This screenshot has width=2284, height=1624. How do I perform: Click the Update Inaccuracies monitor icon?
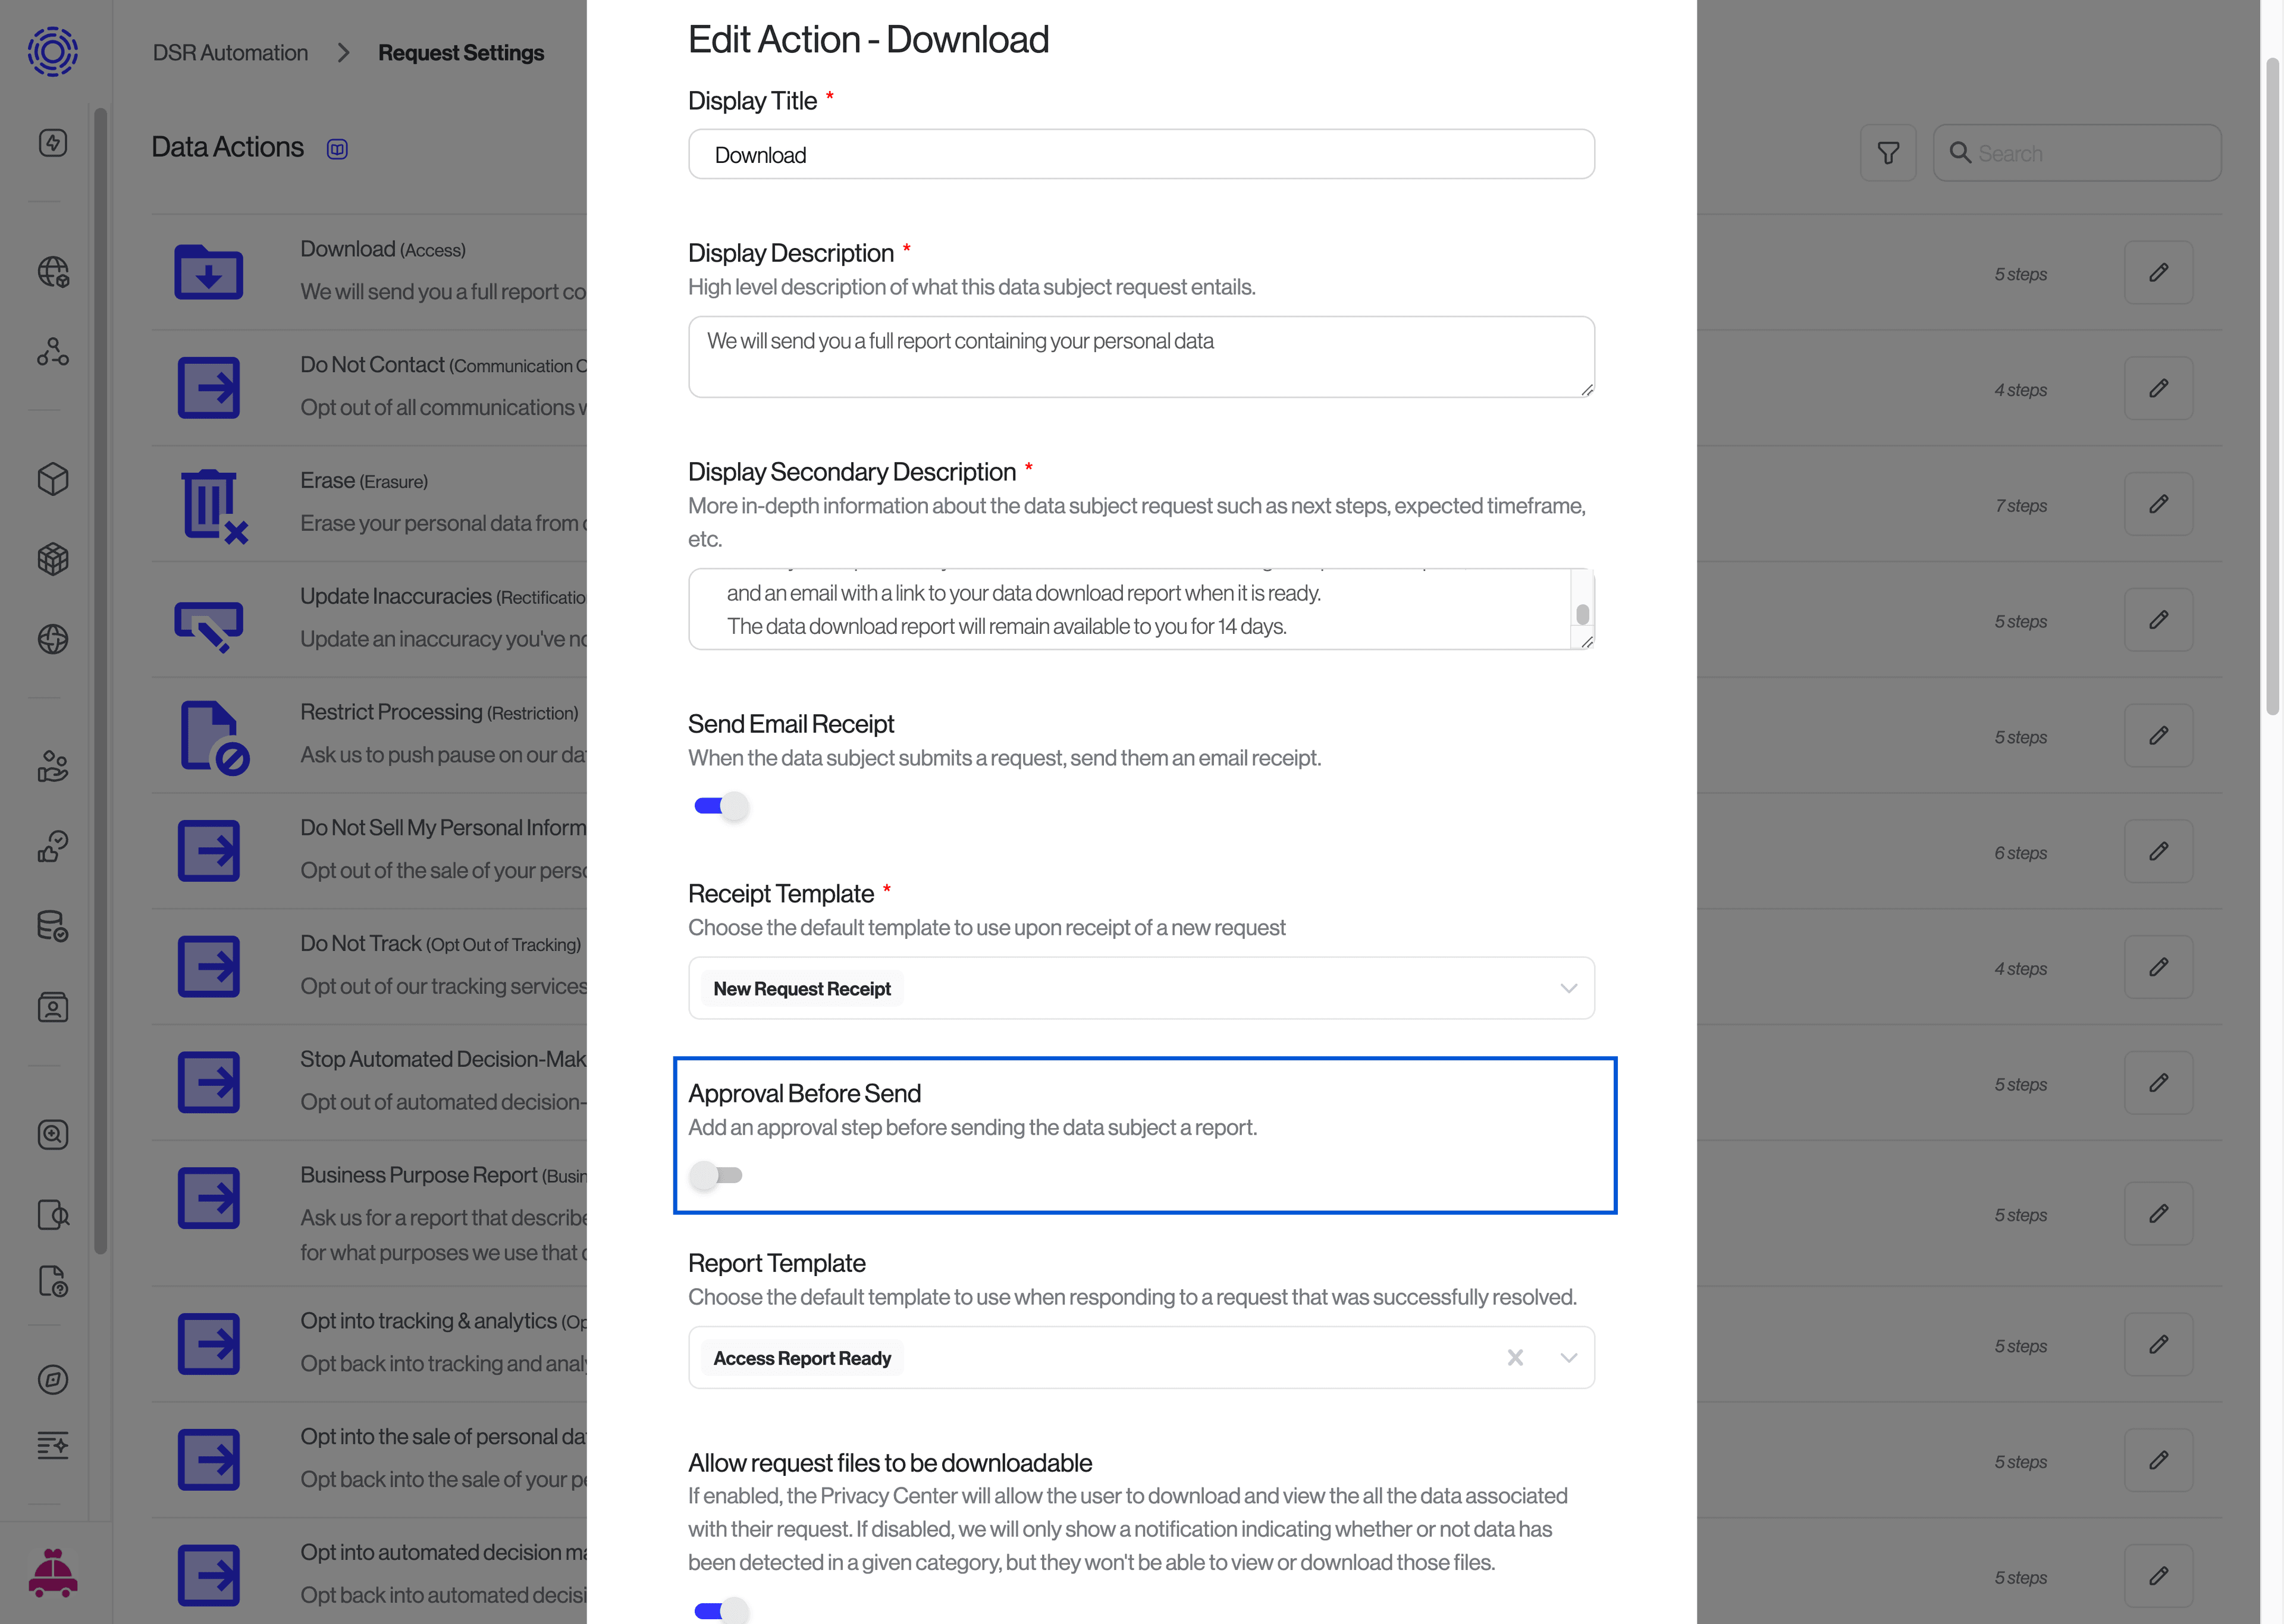(x=209, y=627)
